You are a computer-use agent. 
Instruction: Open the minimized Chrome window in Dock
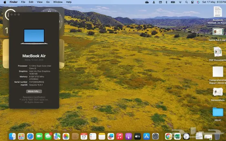click(208, 137)
